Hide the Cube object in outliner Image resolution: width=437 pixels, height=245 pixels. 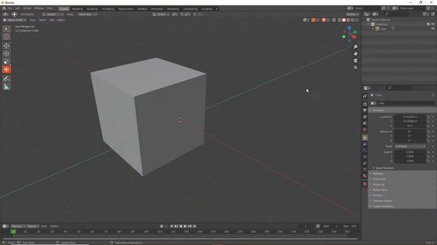(433, 29)
